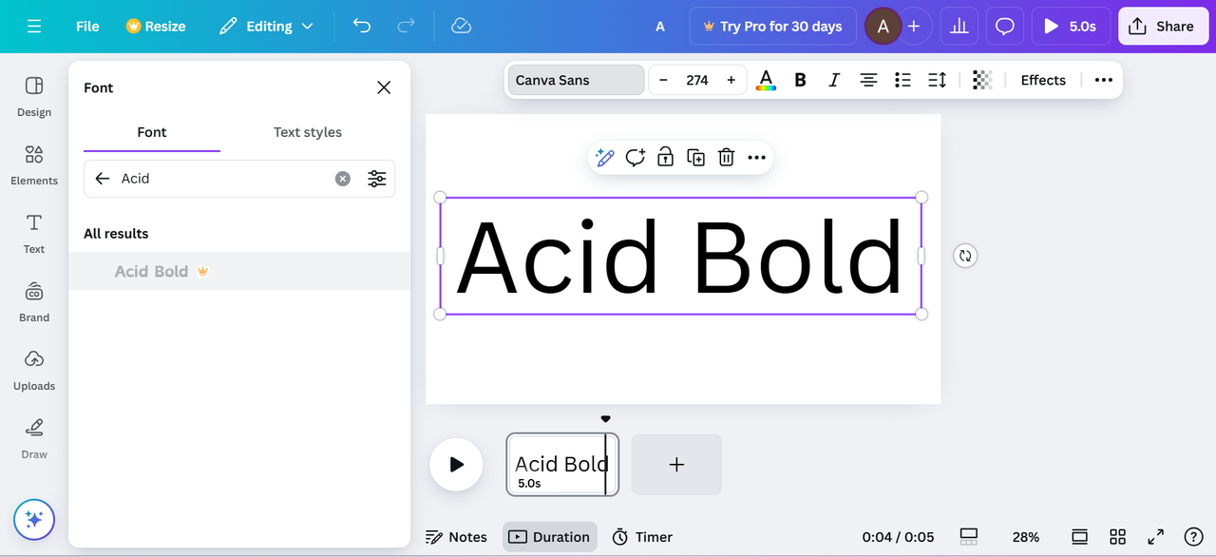Open Notes
This screenshot has width=1216, height=557.
coord(456,537)
